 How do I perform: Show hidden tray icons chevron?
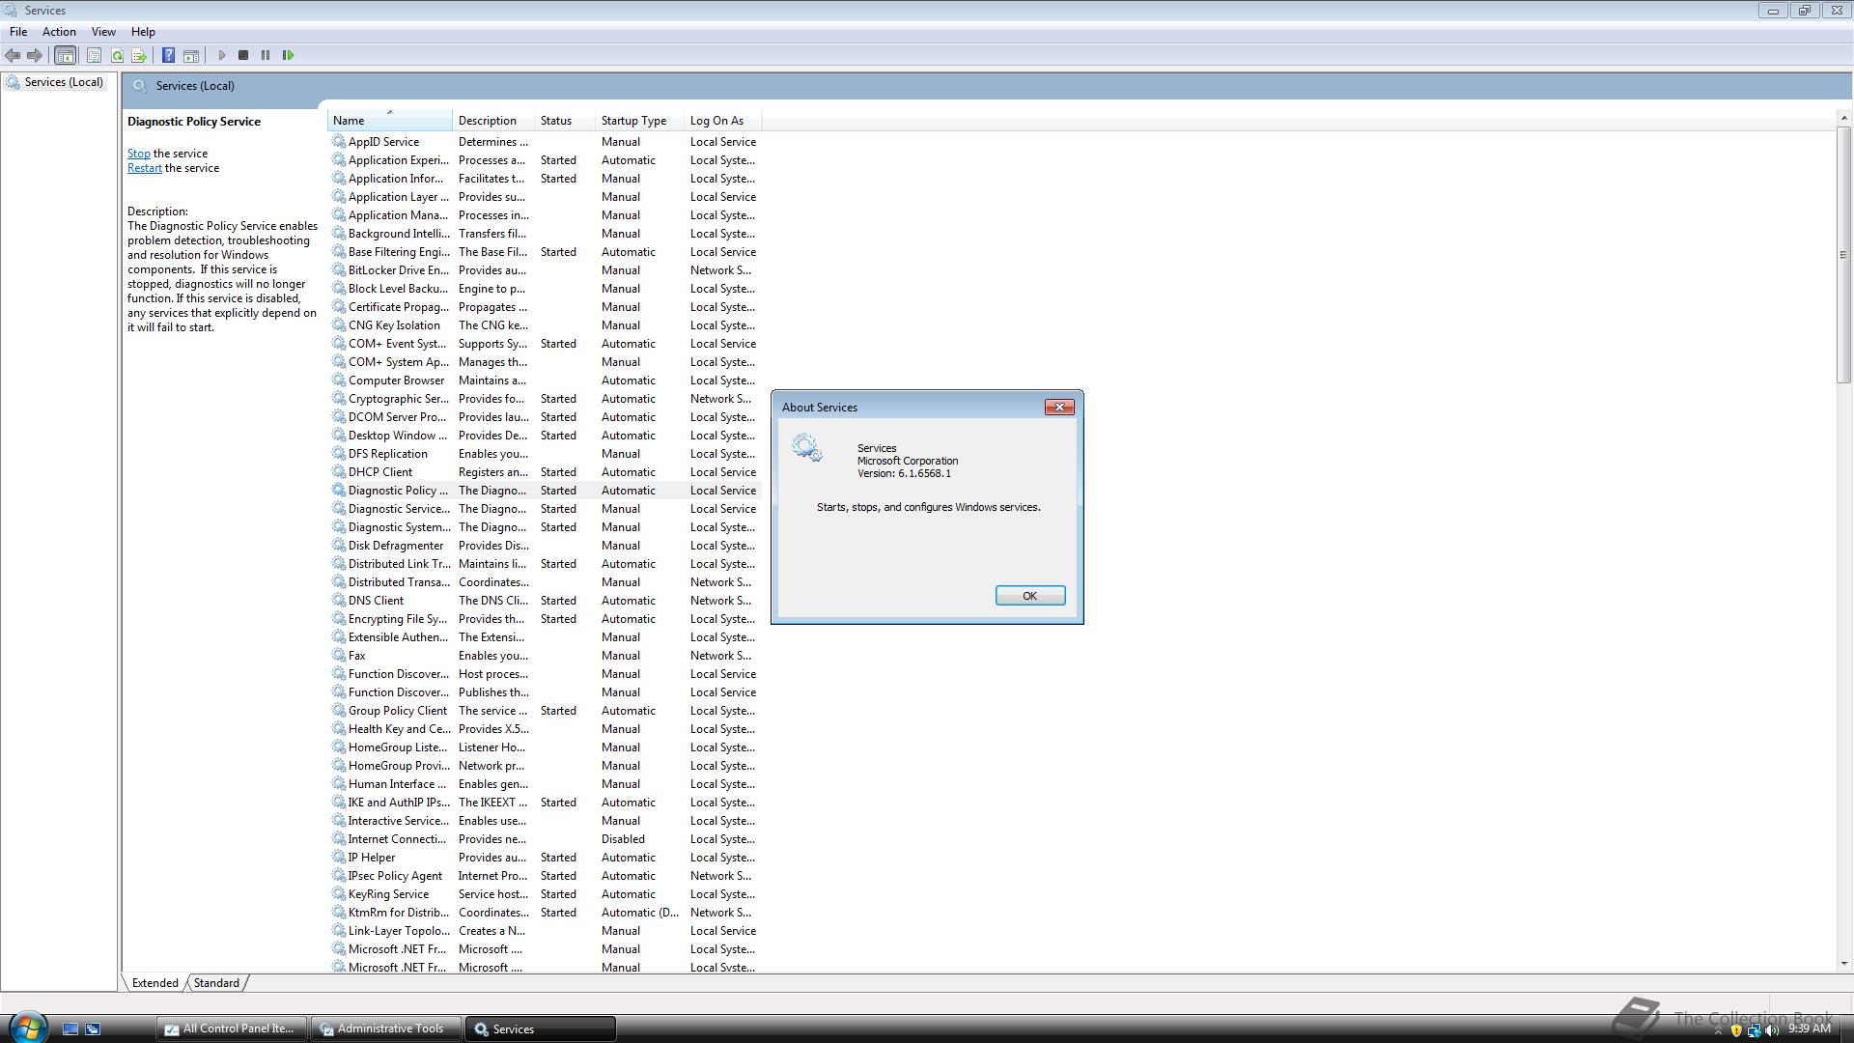click(1717, 1031)
